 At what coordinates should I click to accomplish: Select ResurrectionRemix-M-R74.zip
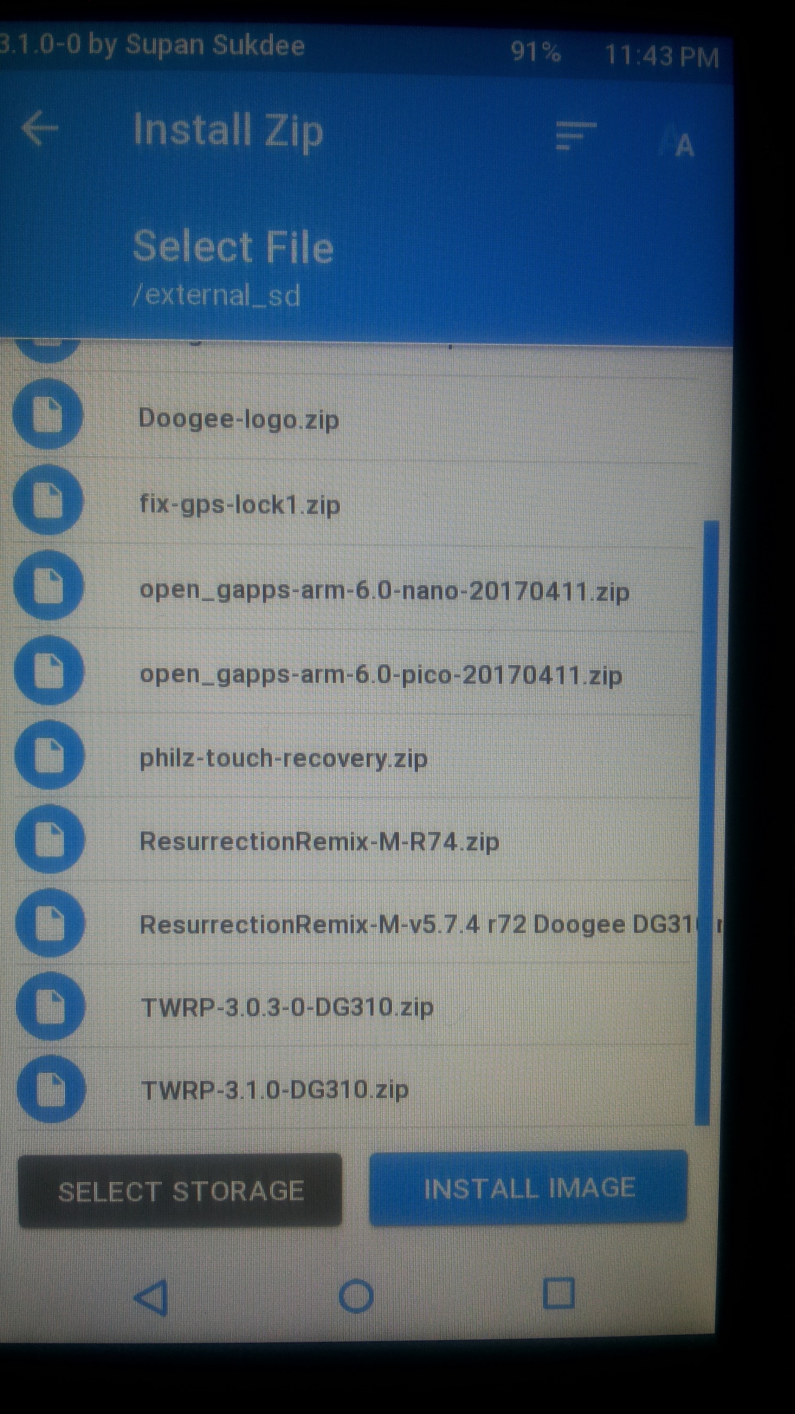319,842
